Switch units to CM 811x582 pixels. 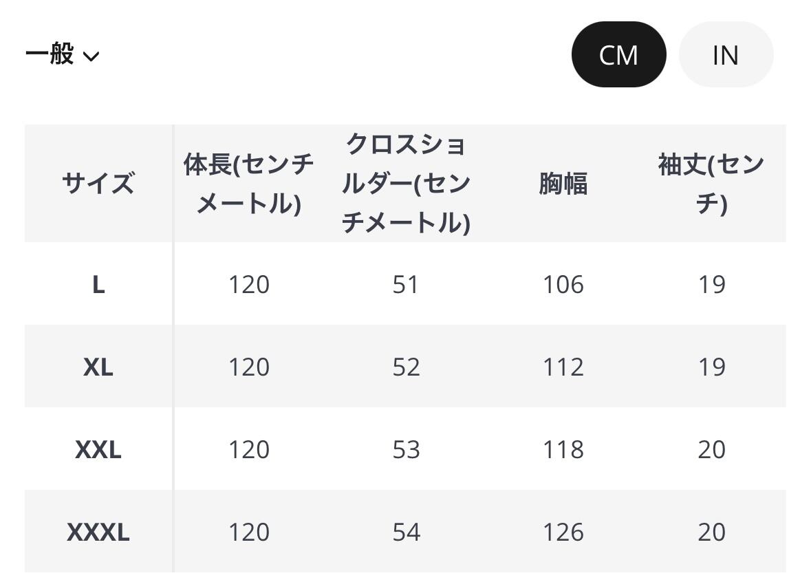click(x=618, y=55)
